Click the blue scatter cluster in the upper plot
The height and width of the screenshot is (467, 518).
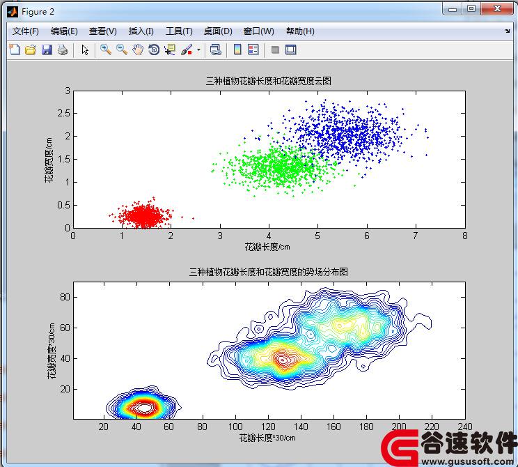point(350,136)
